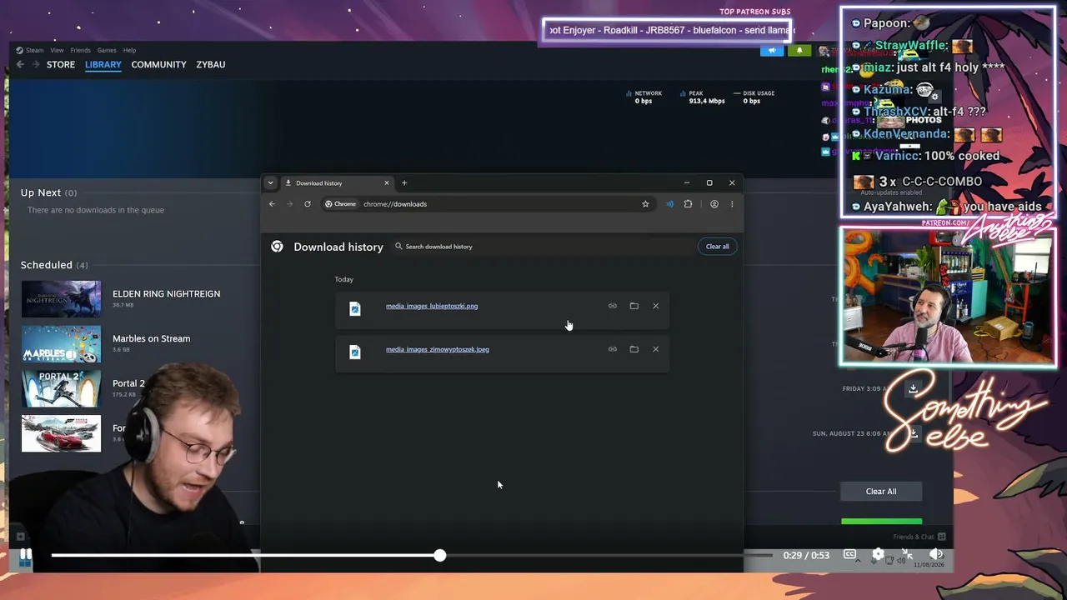Open a new Chrome tab
The image size is (1067, 600).
click(x=404, y=183)
